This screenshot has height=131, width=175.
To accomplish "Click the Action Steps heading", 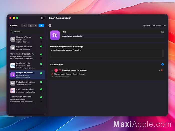I will (56, 65).
